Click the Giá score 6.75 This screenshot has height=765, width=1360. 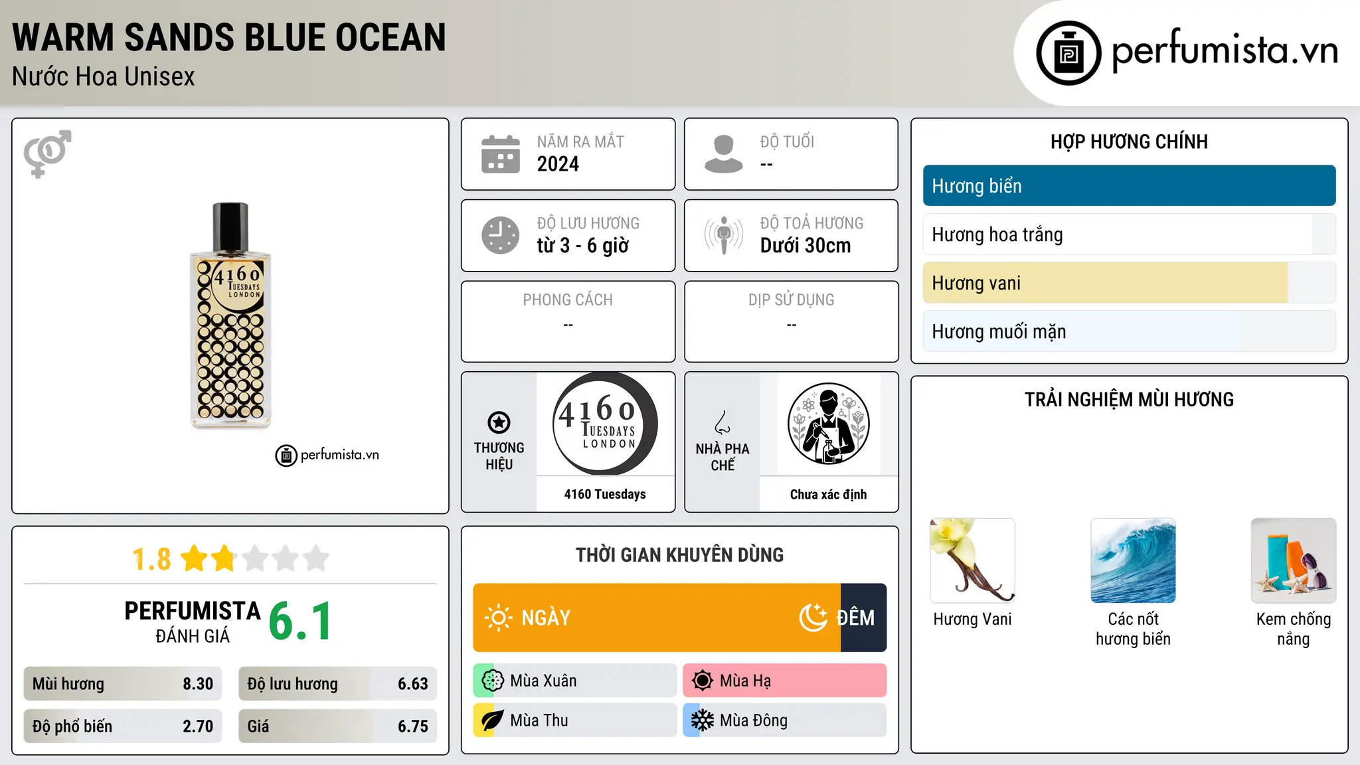413,726
